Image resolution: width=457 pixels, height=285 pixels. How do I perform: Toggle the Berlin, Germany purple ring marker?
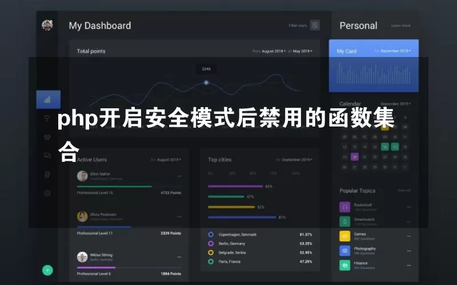211,243
